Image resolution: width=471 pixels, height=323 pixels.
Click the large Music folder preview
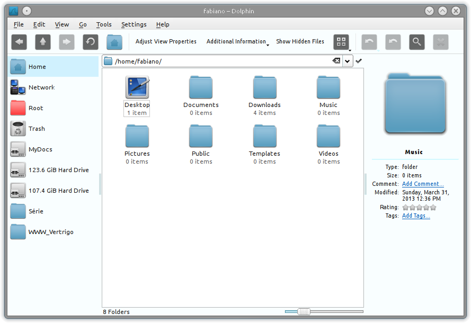tap(415, 103)
